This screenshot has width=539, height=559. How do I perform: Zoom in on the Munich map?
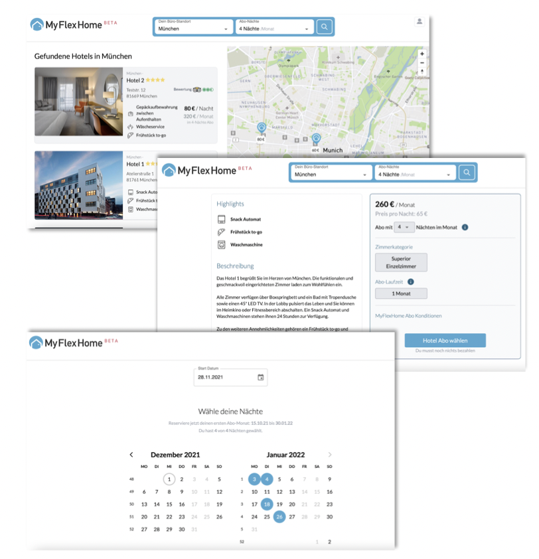[422, 54]
